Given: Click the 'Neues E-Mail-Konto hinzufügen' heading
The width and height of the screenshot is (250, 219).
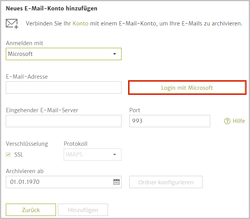Looking at the screenshot, I should [x=51, y=8].
